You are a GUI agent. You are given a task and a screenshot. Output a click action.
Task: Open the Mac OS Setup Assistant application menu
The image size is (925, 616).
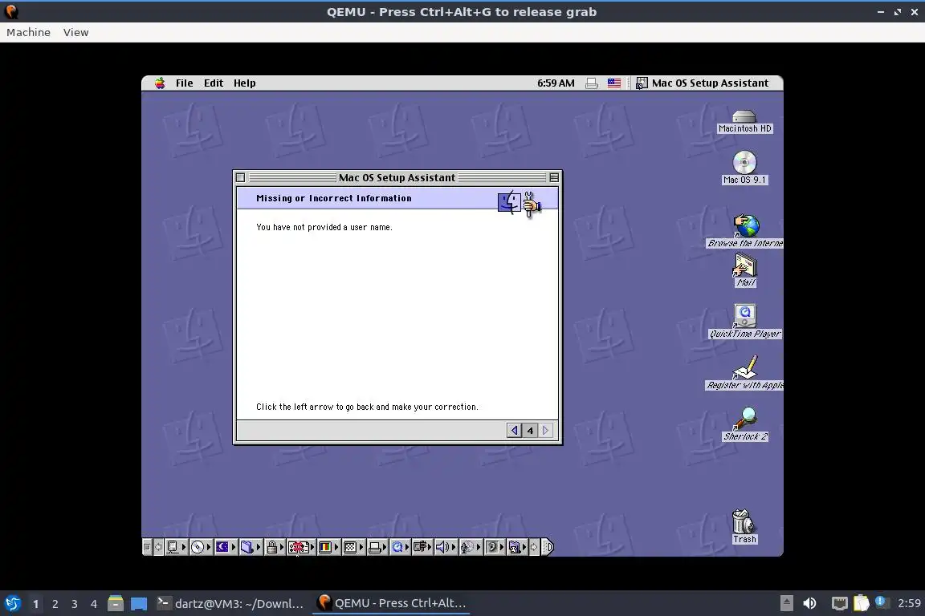(x=702, y=83)
